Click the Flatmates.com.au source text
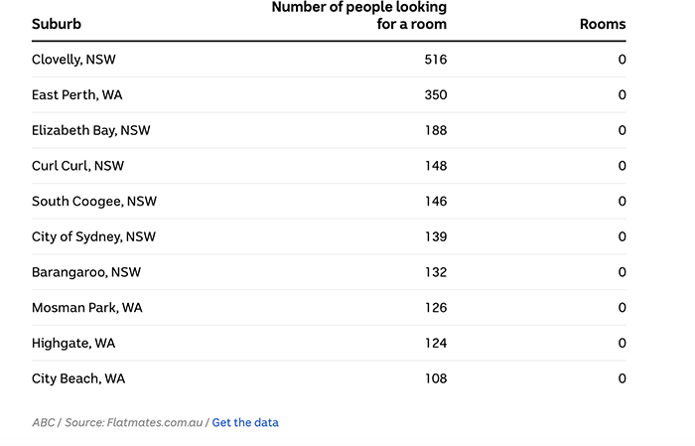This screenshot has width=695, height=446. point(155,422)
